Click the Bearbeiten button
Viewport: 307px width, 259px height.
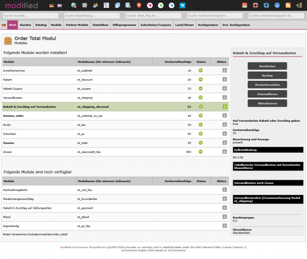(267, 66)
